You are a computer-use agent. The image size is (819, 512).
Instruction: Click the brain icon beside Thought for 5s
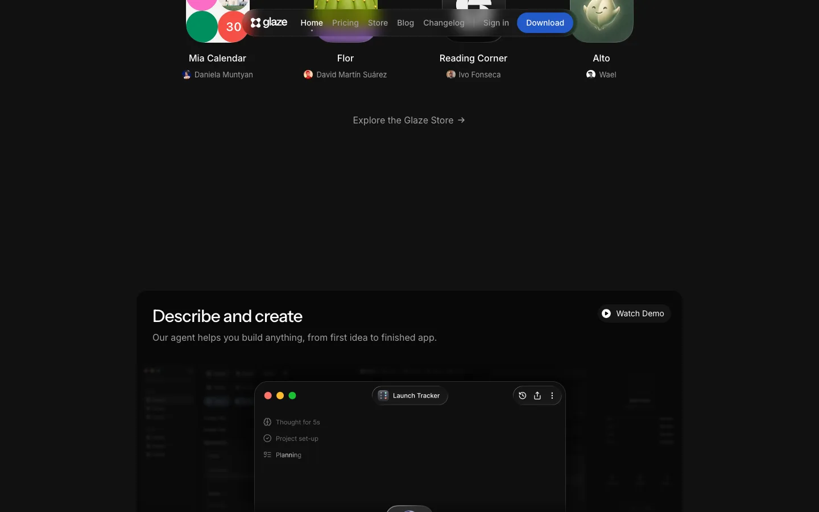point(267,422)
